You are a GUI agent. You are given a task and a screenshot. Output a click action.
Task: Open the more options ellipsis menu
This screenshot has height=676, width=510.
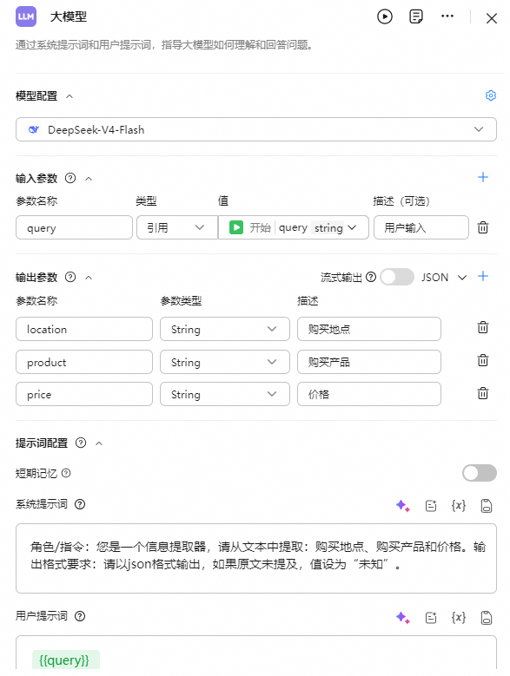tap(447, 16)
